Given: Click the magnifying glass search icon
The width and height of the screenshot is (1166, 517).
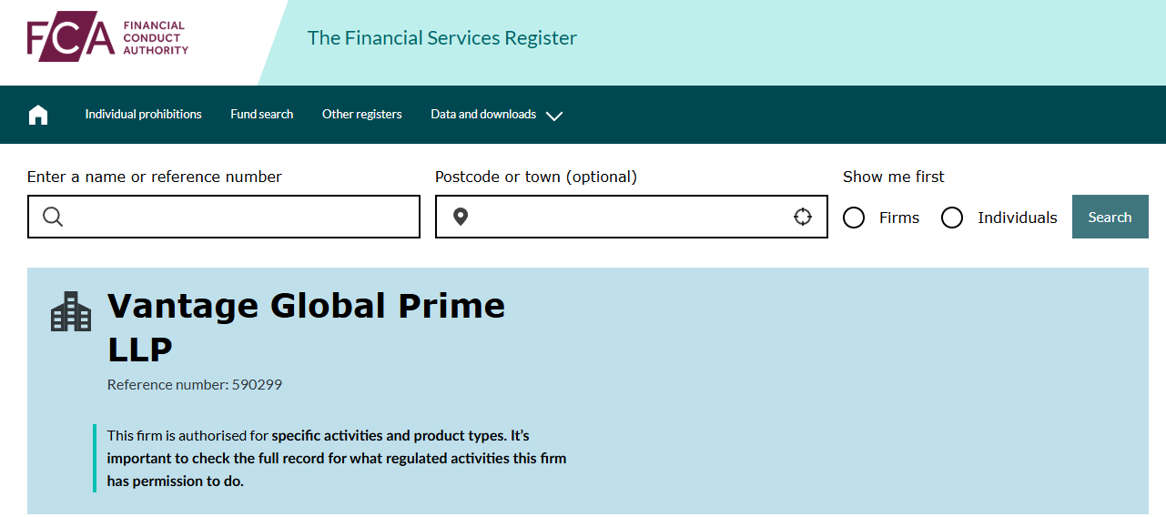Looking at the screenshot, I should pos(53,217).
